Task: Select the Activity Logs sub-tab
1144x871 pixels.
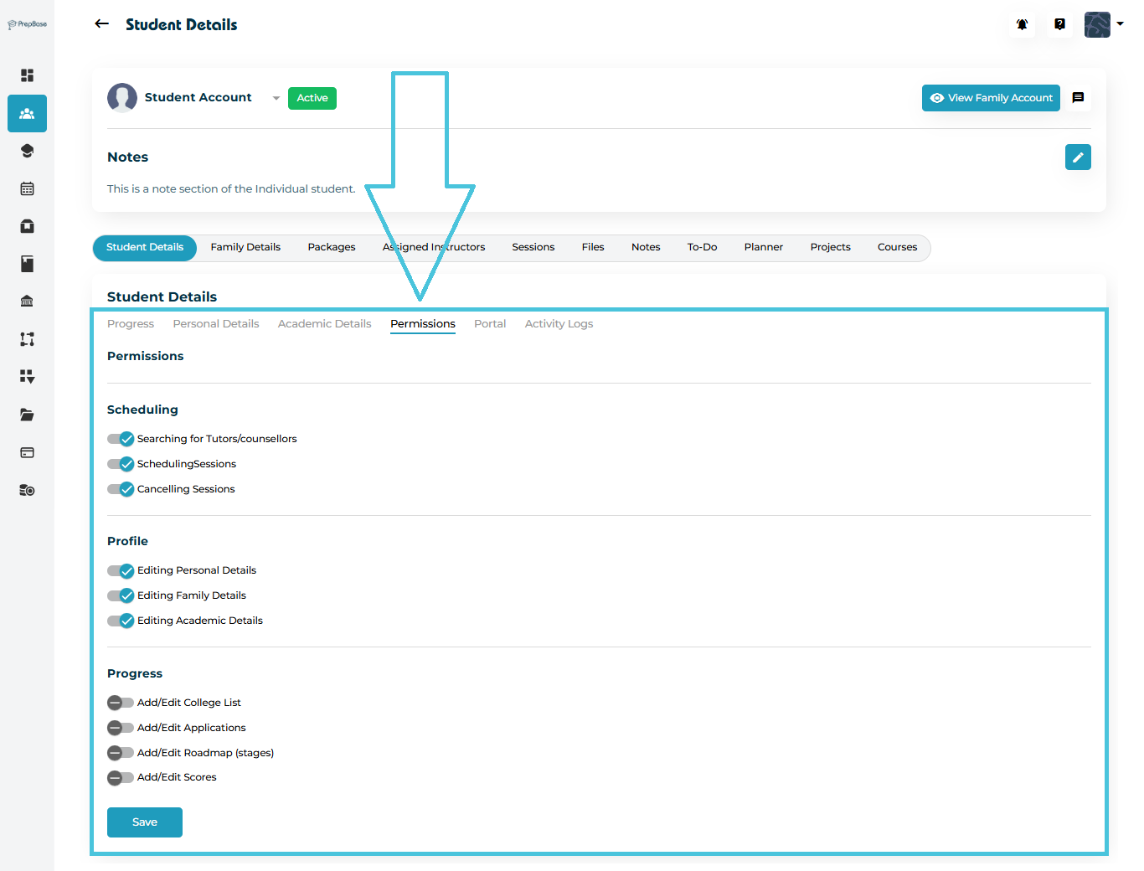Action: pos(559,324)
